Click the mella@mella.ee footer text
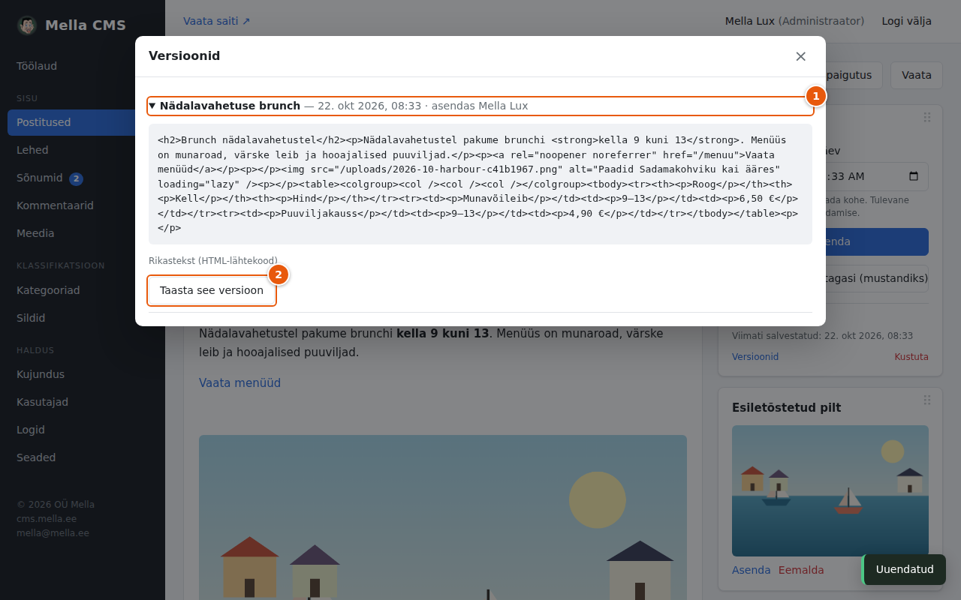Screen dimensions: 961x600 pos(53,533)
